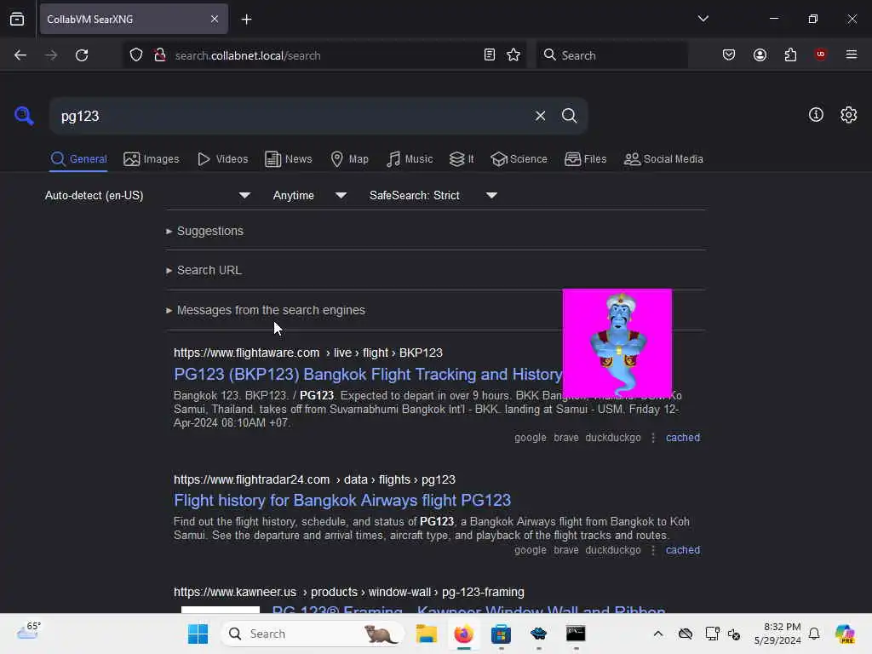Open Flight history for Bangkok Airways link
The image size is (872, 654).
tap(342, 501)
